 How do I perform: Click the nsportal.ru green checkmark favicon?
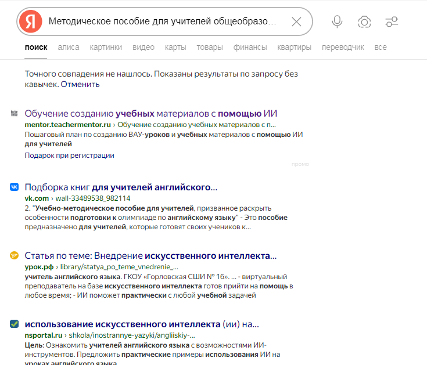point(15,324)
